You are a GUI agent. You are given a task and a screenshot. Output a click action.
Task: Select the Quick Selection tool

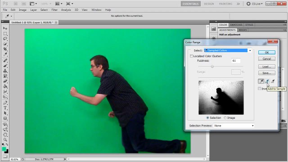[5, 44]
